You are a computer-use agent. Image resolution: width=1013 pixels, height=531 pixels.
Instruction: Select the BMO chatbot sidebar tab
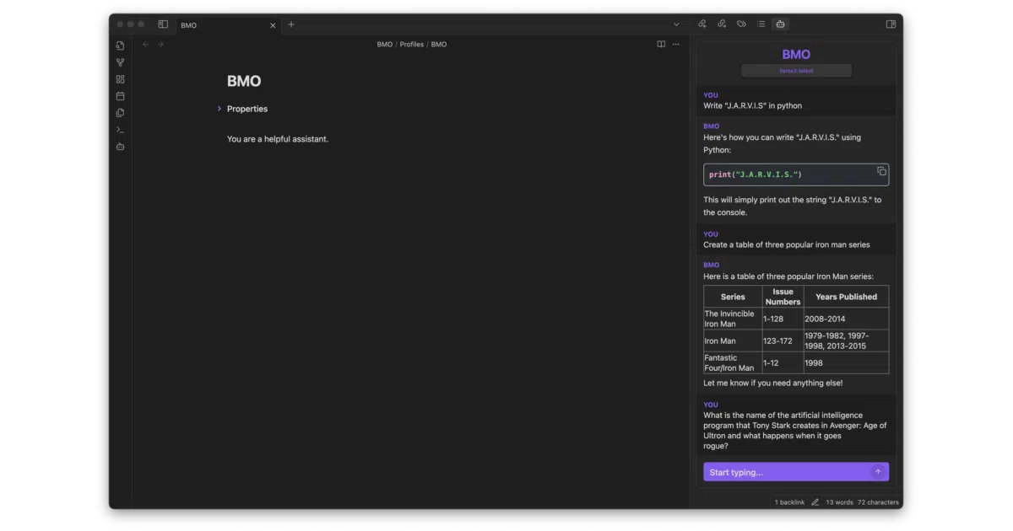point(780,24)
